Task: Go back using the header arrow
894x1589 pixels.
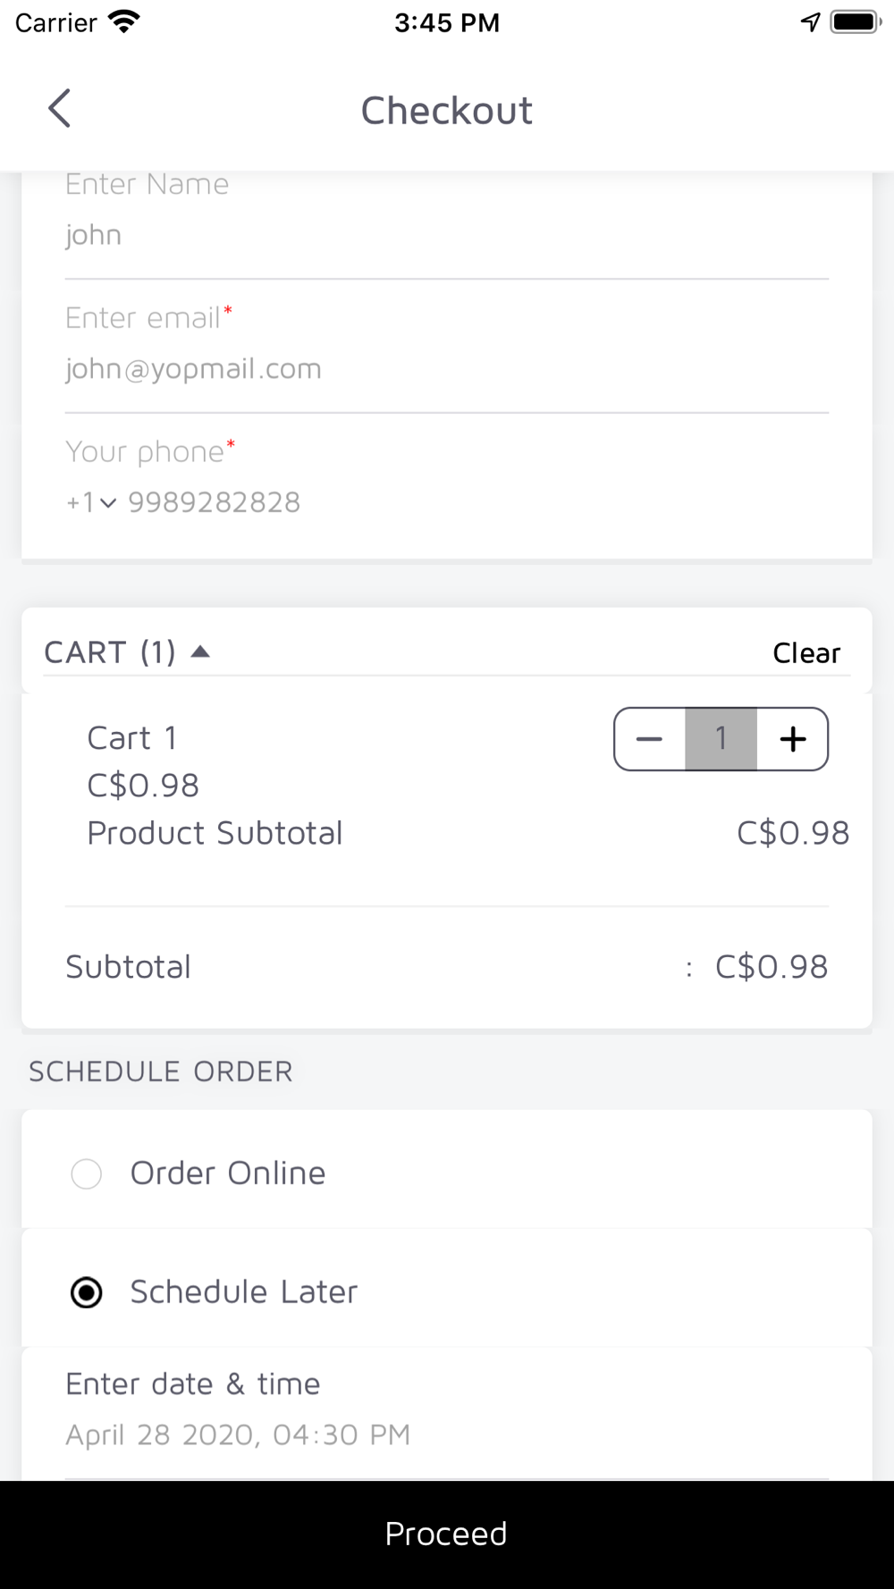Action: point(59,109)
